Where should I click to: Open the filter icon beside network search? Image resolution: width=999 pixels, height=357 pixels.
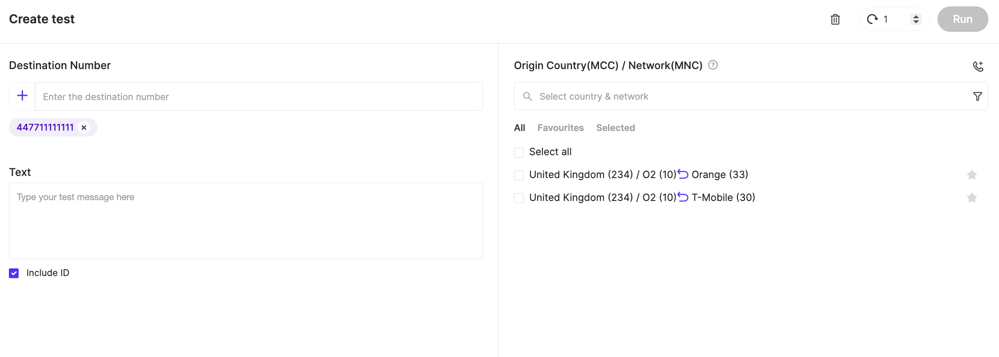977,97
